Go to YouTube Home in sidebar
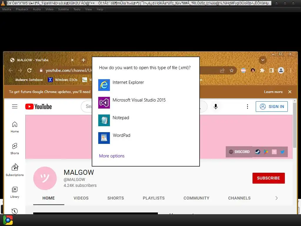 pos(15,127)
